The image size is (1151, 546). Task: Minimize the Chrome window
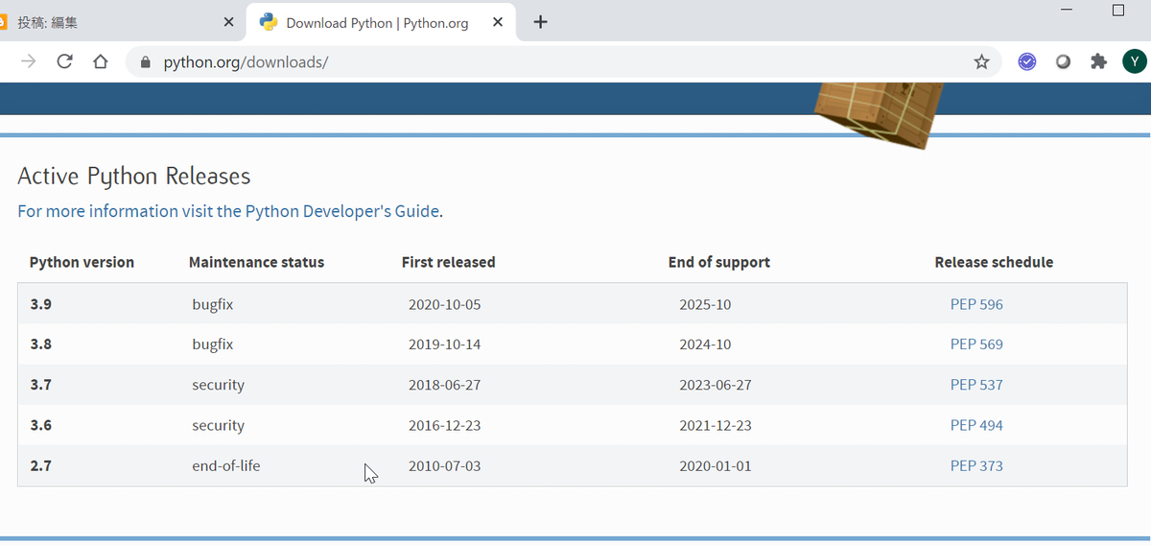pos(1069,11)
